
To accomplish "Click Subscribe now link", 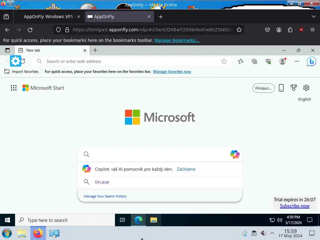I will (295, 206).
